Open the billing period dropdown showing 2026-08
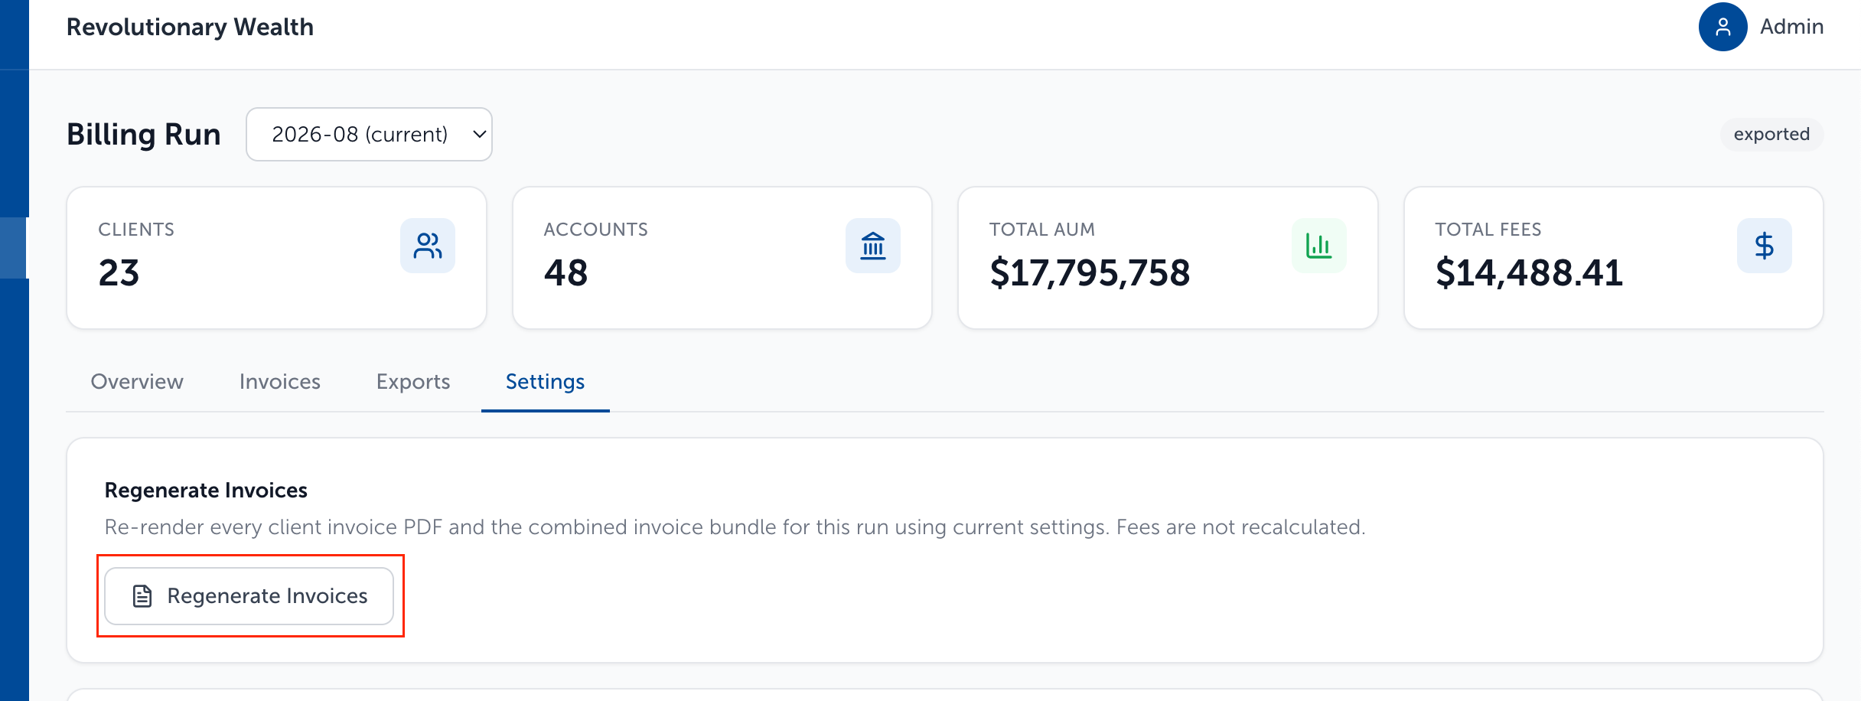Image resolution: width=1861 pixels, height=701 pixels. point(369,134)
